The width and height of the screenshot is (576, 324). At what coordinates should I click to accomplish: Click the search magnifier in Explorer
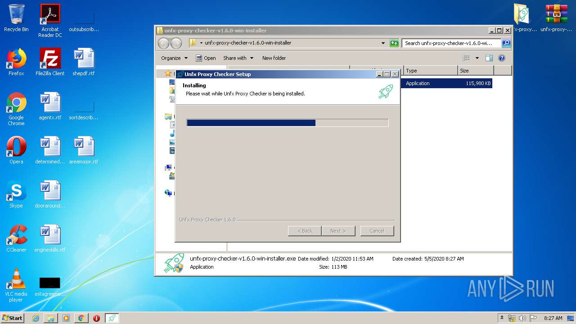tap(506, 43)
